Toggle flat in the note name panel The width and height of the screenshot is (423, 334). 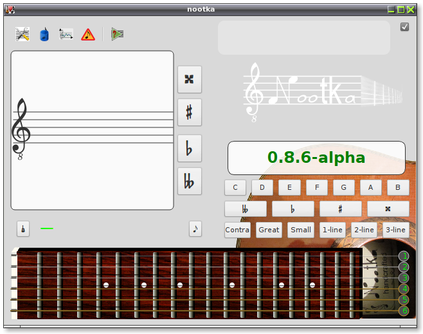pyautogui.click(x=293, y=209)
